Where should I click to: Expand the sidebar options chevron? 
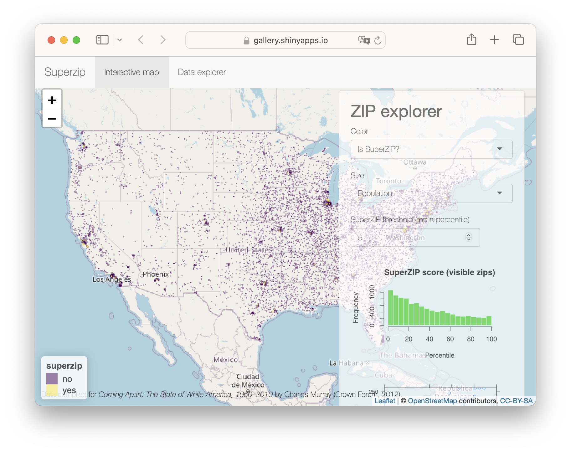[x=120, y=40]
